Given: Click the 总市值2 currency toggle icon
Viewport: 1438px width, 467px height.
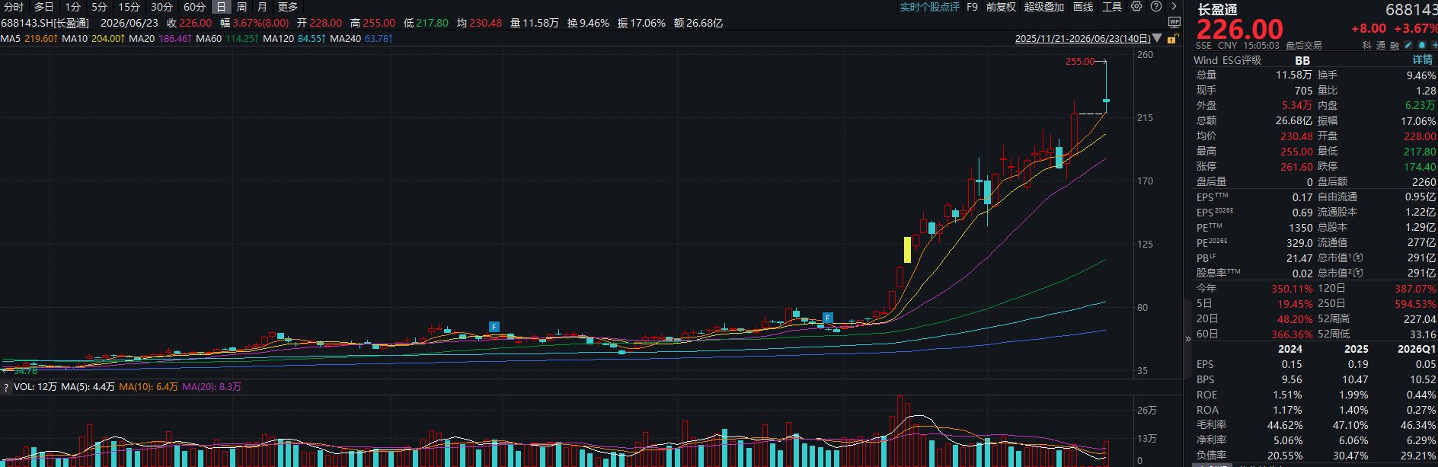Looking at the screenshot, I should (x=1359, y=273).
